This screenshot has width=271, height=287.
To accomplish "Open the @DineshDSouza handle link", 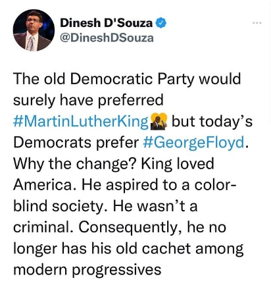I will (x=107, y=38).
